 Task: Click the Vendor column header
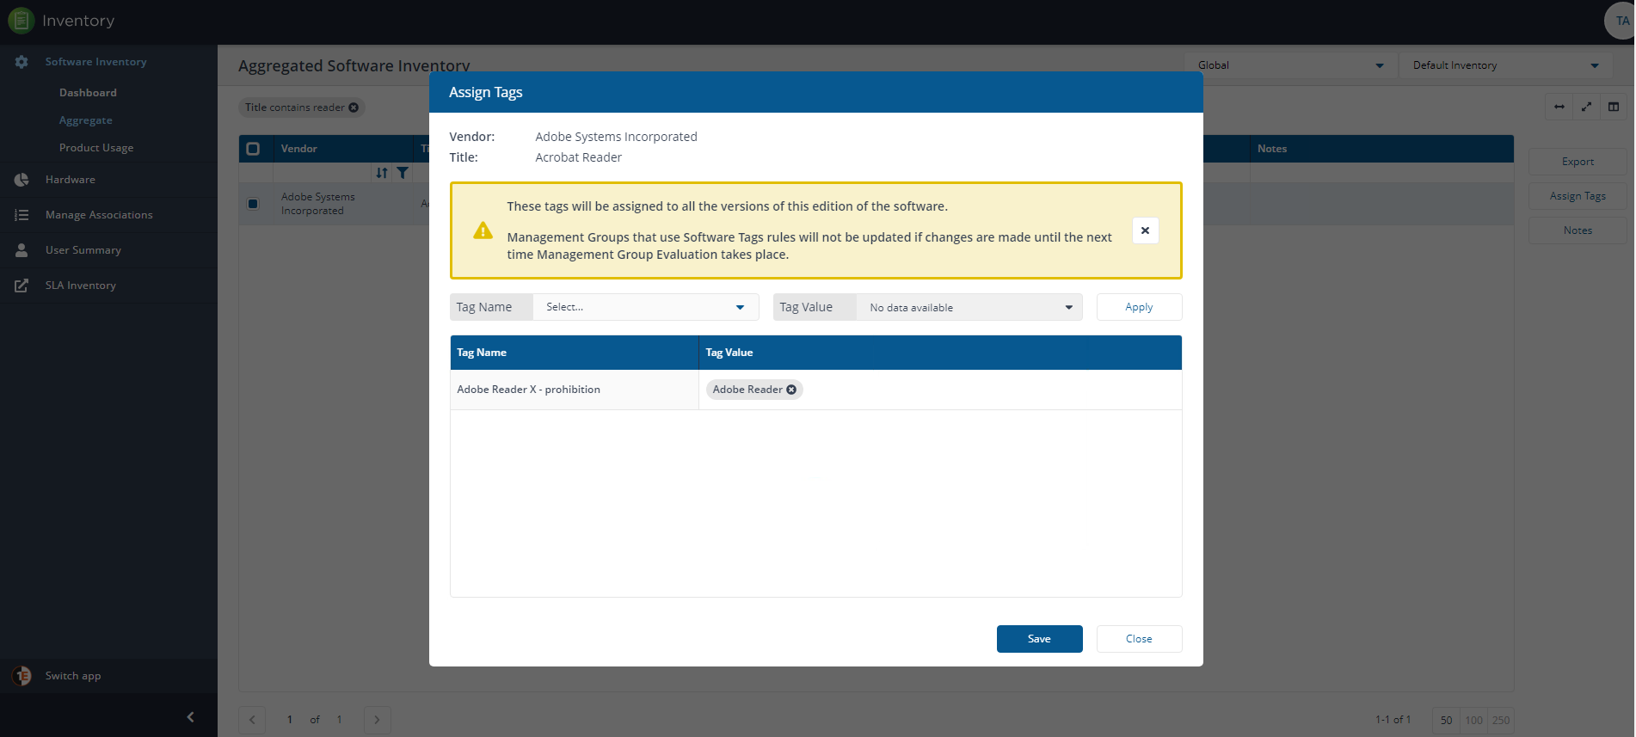(x=344, y=149)
